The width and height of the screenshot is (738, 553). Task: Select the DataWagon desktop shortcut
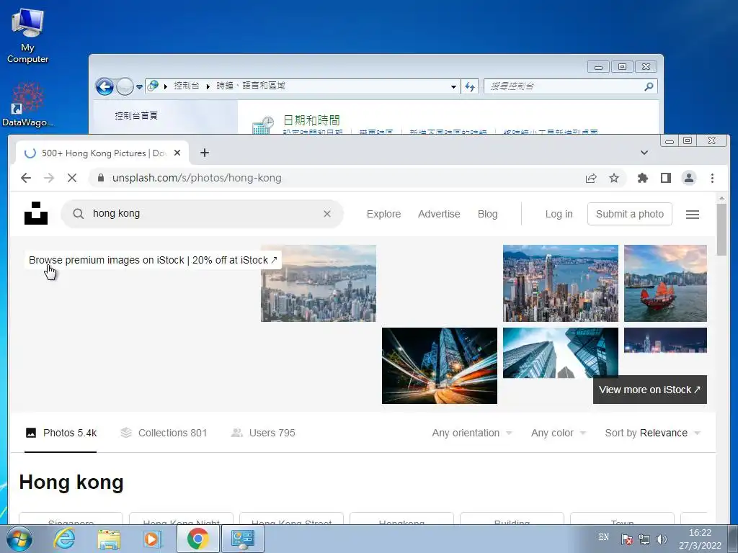(x=27, y=104)
